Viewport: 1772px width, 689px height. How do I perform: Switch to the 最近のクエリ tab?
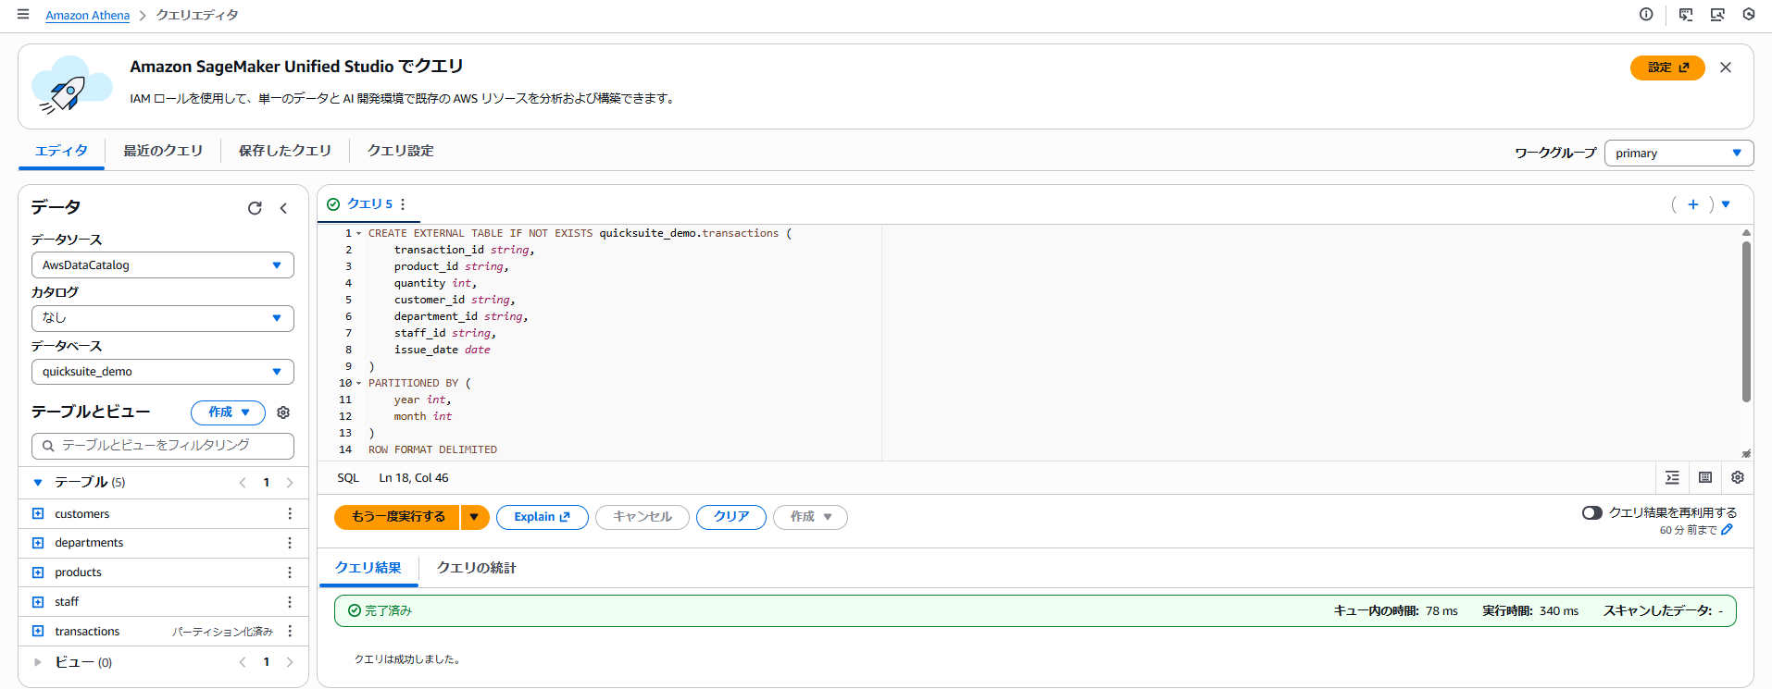[163, 151]
